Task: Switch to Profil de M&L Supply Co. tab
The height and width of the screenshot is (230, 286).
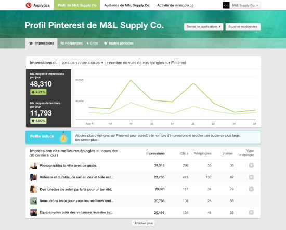Action: pos(76,5)
